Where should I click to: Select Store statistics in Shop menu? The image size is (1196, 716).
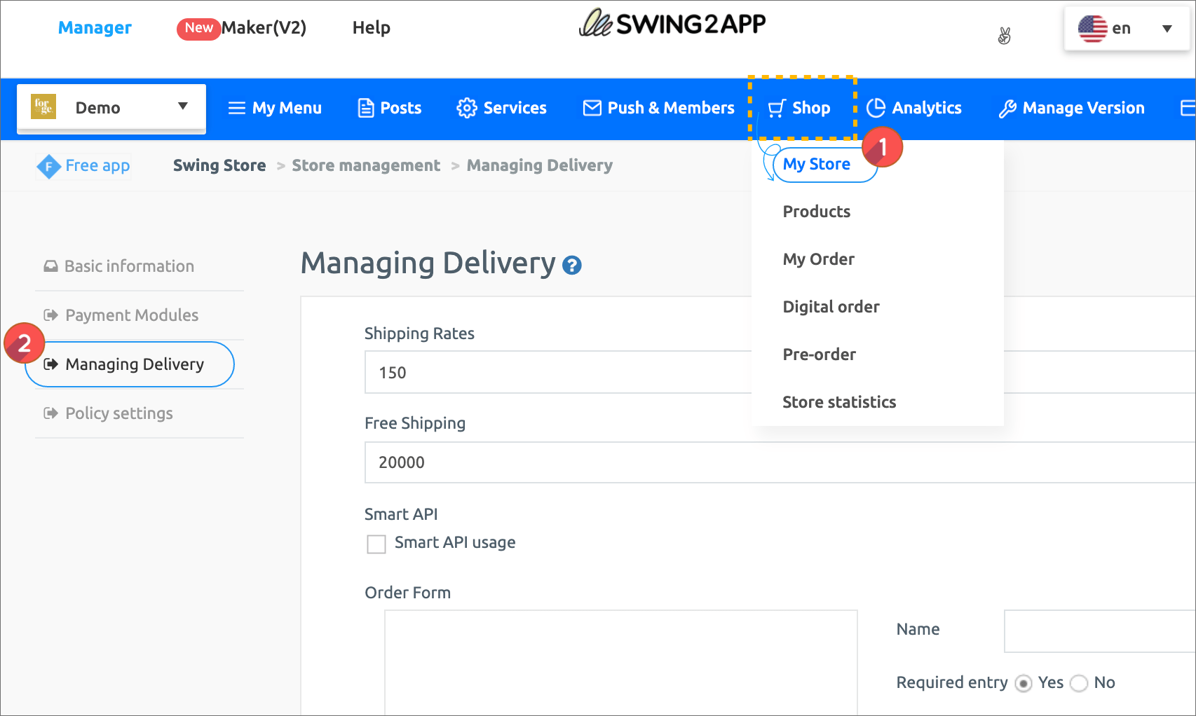pos(838,402)
